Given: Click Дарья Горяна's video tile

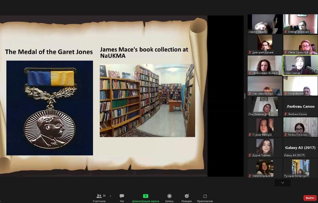Looking at the screenshot, I should click(265, 147).
